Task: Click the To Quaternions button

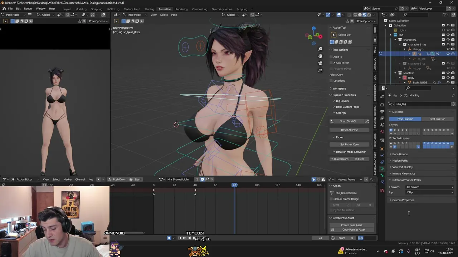Action: (x=339, y=159)
